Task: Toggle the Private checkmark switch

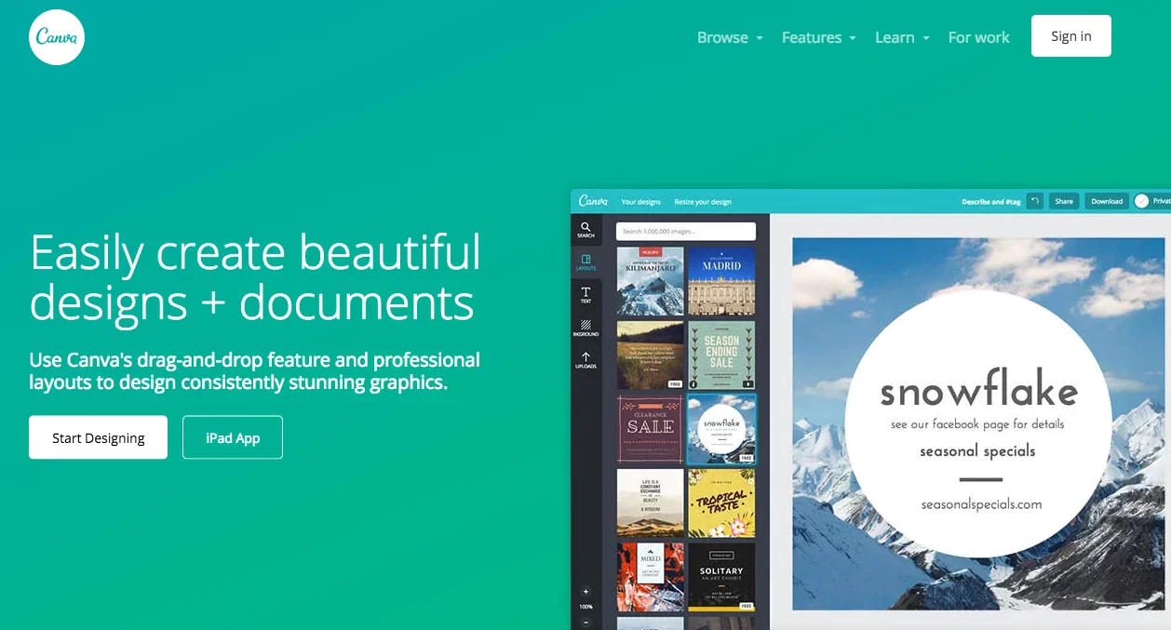Action: (x=1142, y=201)
